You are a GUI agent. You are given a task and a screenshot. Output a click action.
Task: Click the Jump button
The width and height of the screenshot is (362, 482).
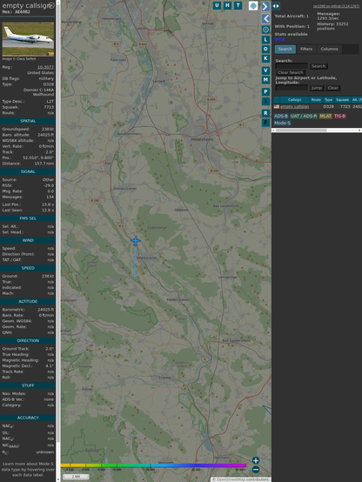tap(317, 88)
